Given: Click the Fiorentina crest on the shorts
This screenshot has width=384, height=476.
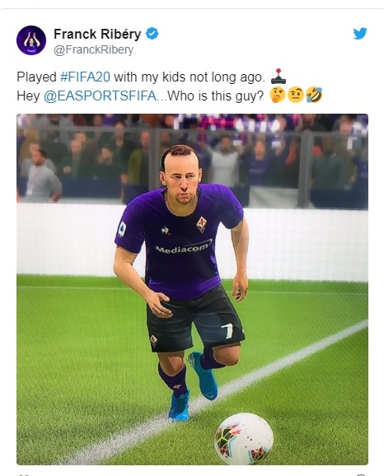Looking at the screenshot, I should pyautogui.click(x=154, y=341).
